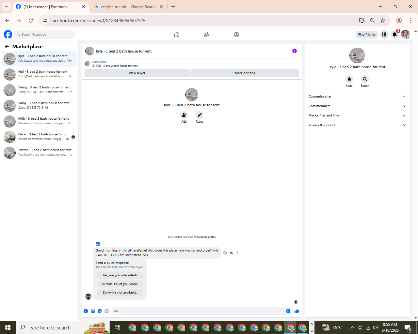Viewport: 418px width, 334px height.
Task: Mute the conversation with bell icon
Action: 349,79
